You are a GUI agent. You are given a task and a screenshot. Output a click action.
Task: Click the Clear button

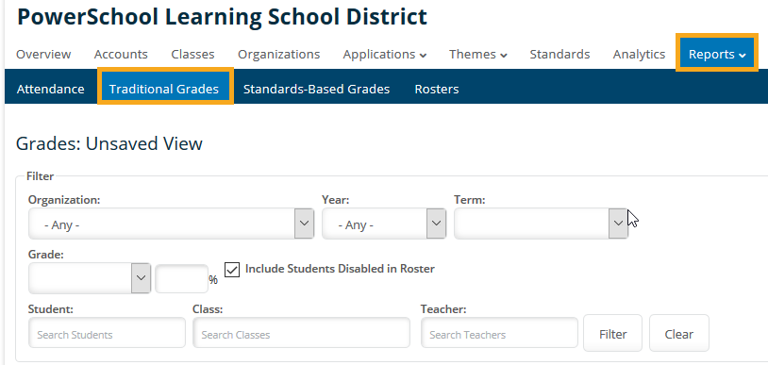coord(679,333)
